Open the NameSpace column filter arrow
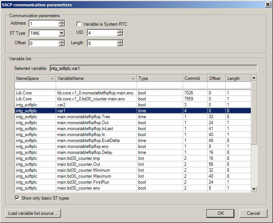Screen dimensions: 273x223 [52, 78]
